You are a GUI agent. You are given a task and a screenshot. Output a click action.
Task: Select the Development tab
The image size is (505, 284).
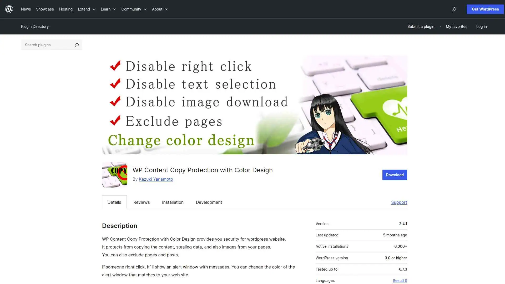209,202
